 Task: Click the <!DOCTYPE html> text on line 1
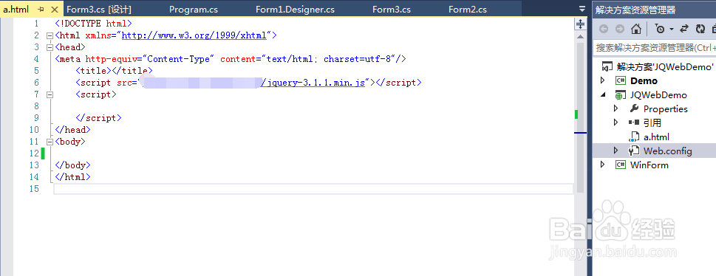click(93, 24)
